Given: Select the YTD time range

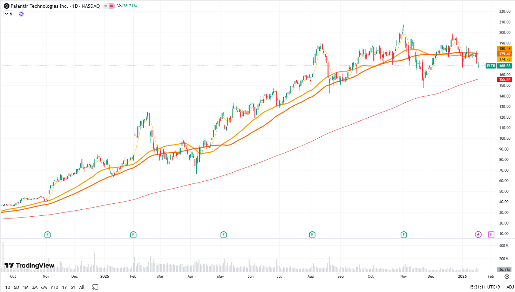Looking at the screenshot, I should click(54, 287).
